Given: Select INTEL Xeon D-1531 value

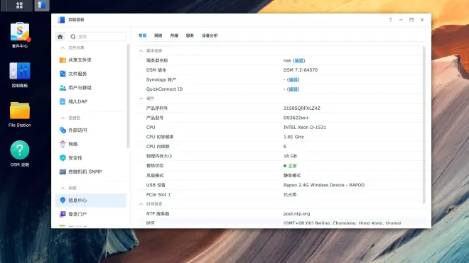Looking at the screenshot, I should [304, 127].
